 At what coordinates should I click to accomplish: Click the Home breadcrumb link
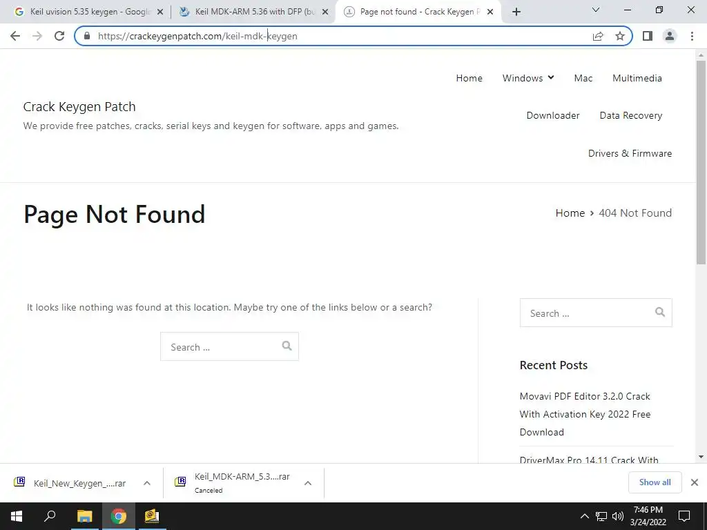[570, 213]
